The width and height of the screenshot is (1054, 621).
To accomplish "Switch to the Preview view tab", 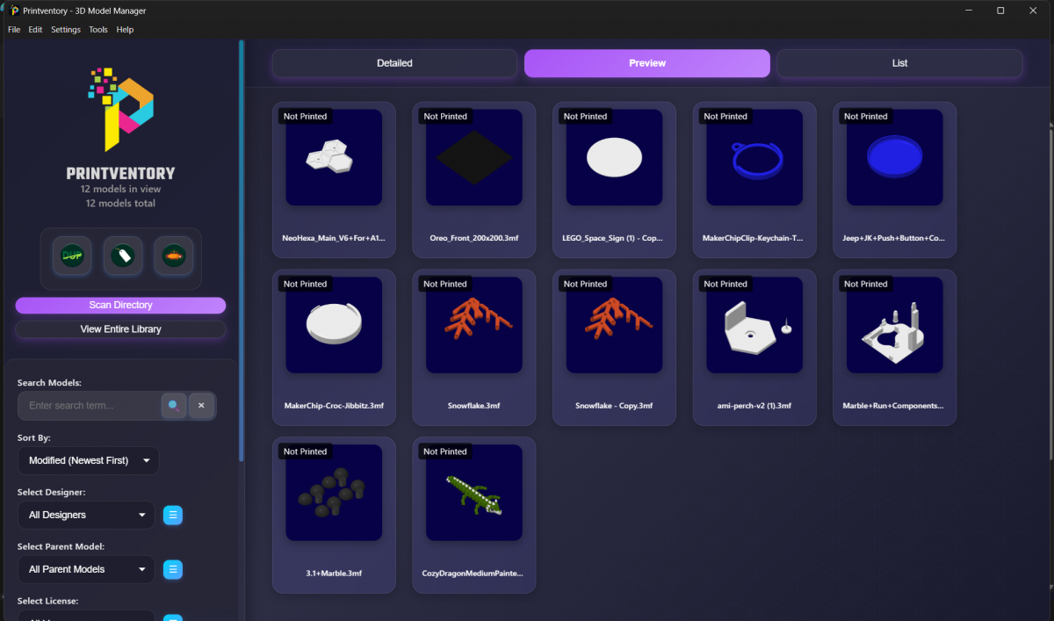I will [647, 63].
